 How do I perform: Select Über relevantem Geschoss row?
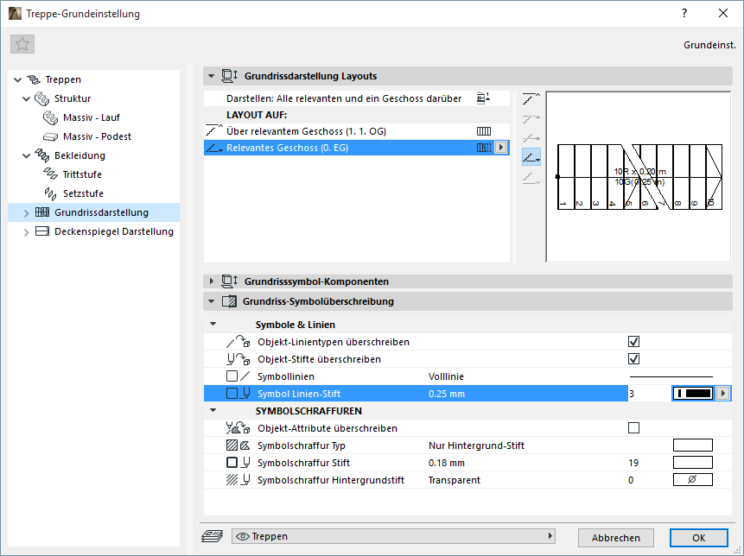coord(357,131)
